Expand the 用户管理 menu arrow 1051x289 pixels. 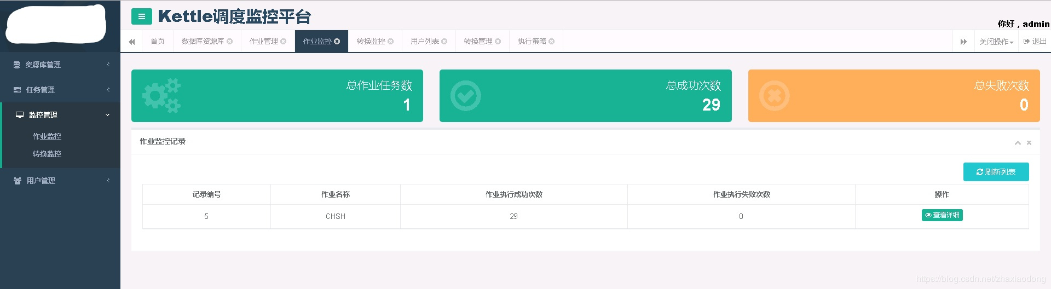(108, 181)
